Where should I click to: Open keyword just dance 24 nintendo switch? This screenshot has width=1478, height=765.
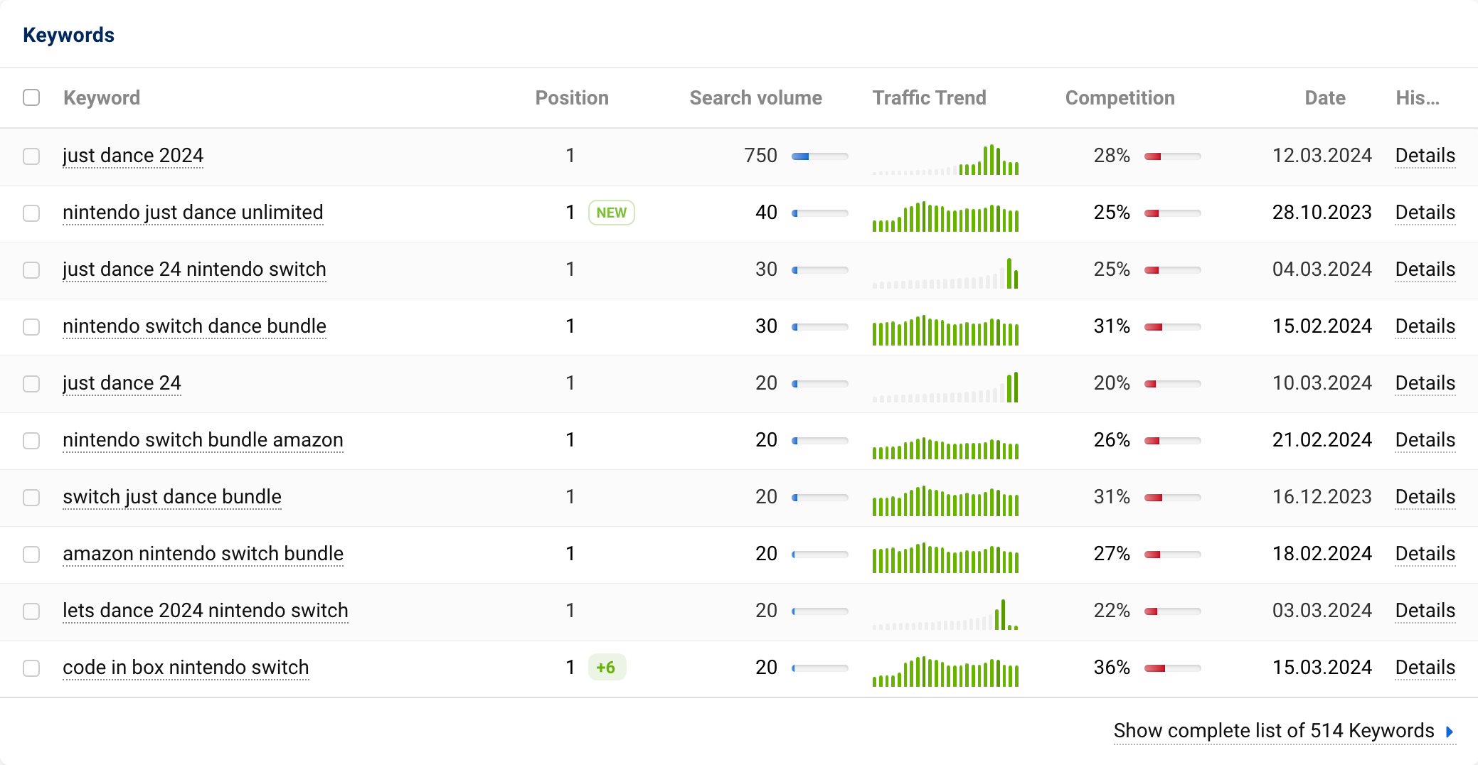[x=194, y=269]
